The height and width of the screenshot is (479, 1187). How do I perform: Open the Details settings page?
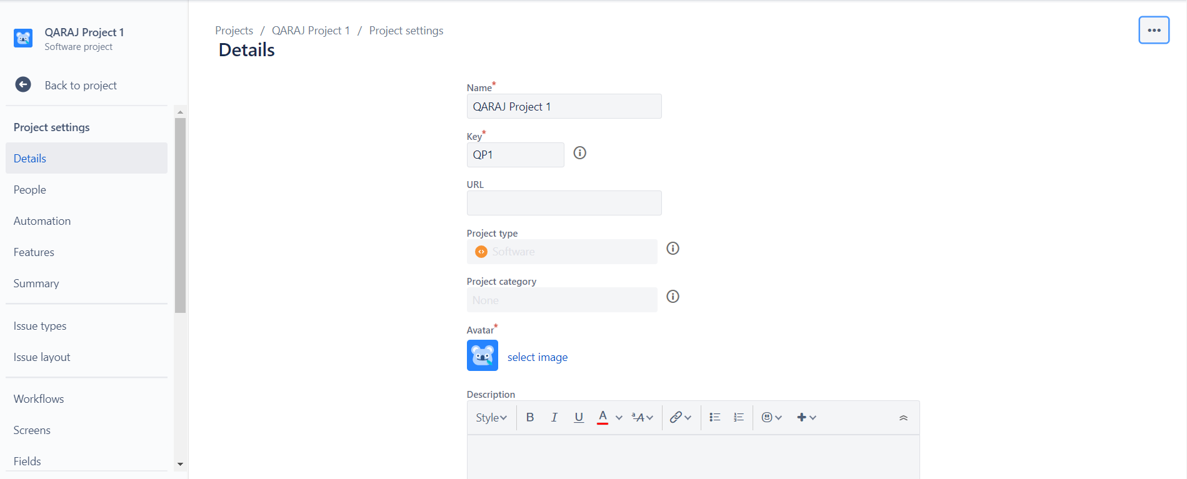(x=86, y=158)
